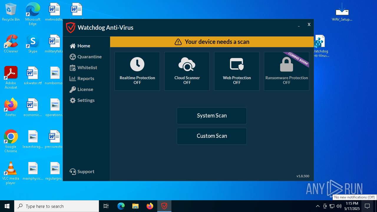Open the Home section in sidebar

click(x=80, y=46)
